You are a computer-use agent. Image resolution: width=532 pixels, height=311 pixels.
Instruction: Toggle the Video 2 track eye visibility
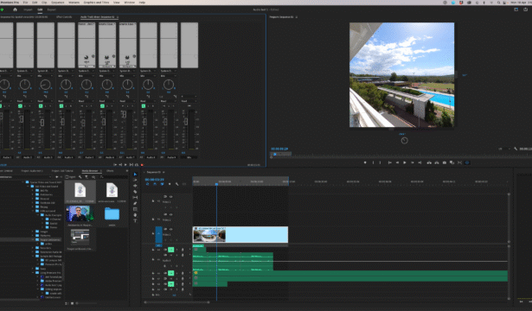(x=170, y=214)
